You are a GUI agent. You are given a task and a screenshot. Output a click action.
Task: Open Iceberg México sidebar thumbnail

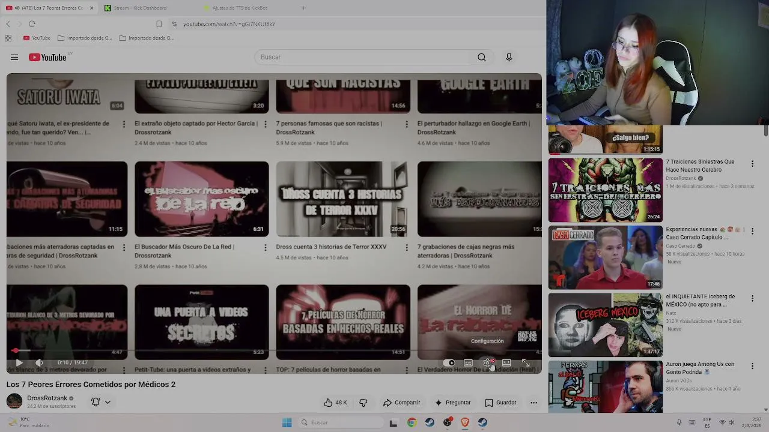(x=606, y=325)
